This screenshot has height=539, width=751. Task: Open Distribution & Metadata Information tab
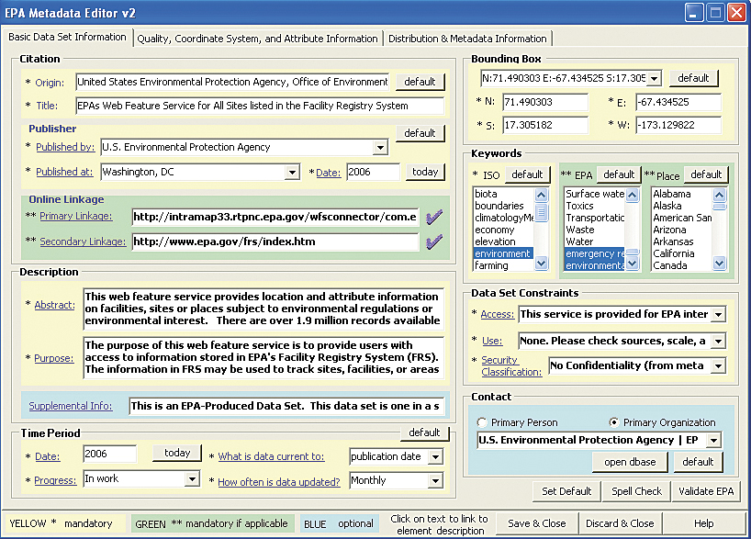(x=467, y=39)
